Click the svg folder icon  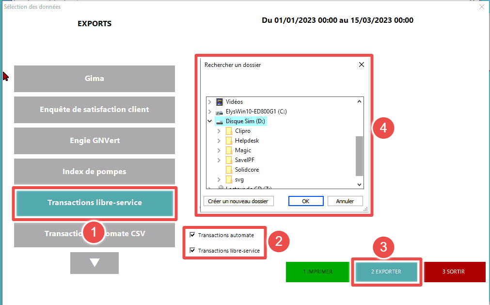point(229,179)
